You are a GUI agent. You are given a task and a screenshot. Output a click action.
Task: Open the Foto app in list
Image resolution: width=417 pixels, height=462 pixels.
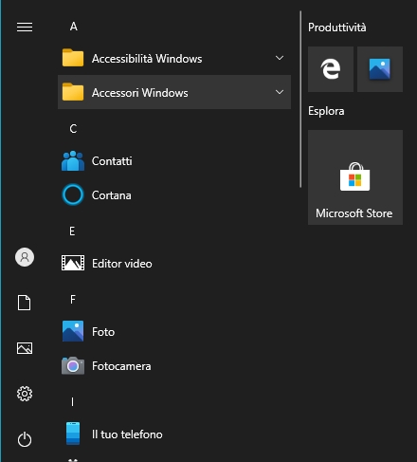pyautogui.click(x=174, y=332)
